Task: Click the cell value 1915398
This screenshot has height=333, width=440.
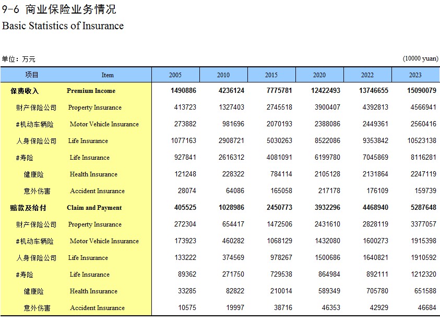Action: tap(424, 241)
